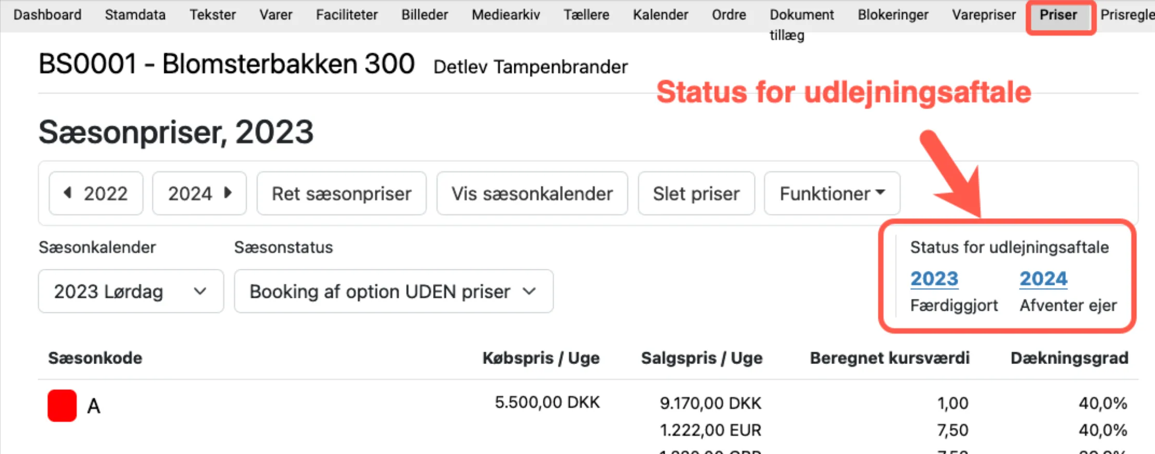Navigate back to 2022 season prices
The width and height of the screenshot is (1155, 454).
[x=95, y=193]
